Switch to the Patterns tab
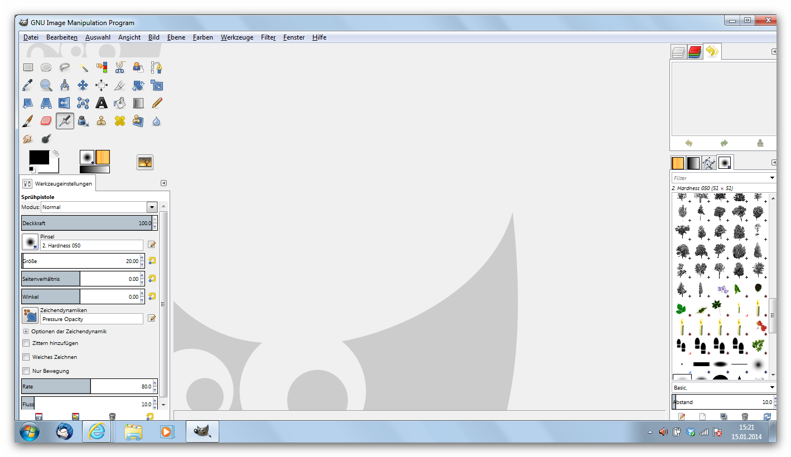This screenshot has height=457, width=791. (x=678, y=163)
